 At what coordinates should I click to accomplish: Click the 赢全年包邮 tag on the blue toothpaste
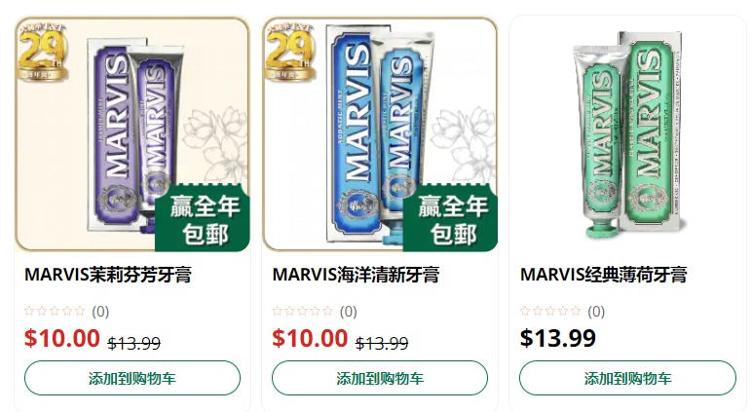click(x=451, y=218)
